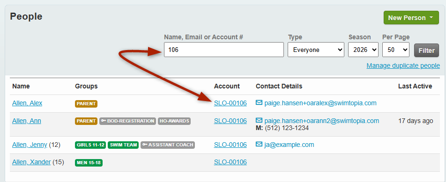Click the Type field label
This screenshot has width=446, height=182.
point(295,37)
